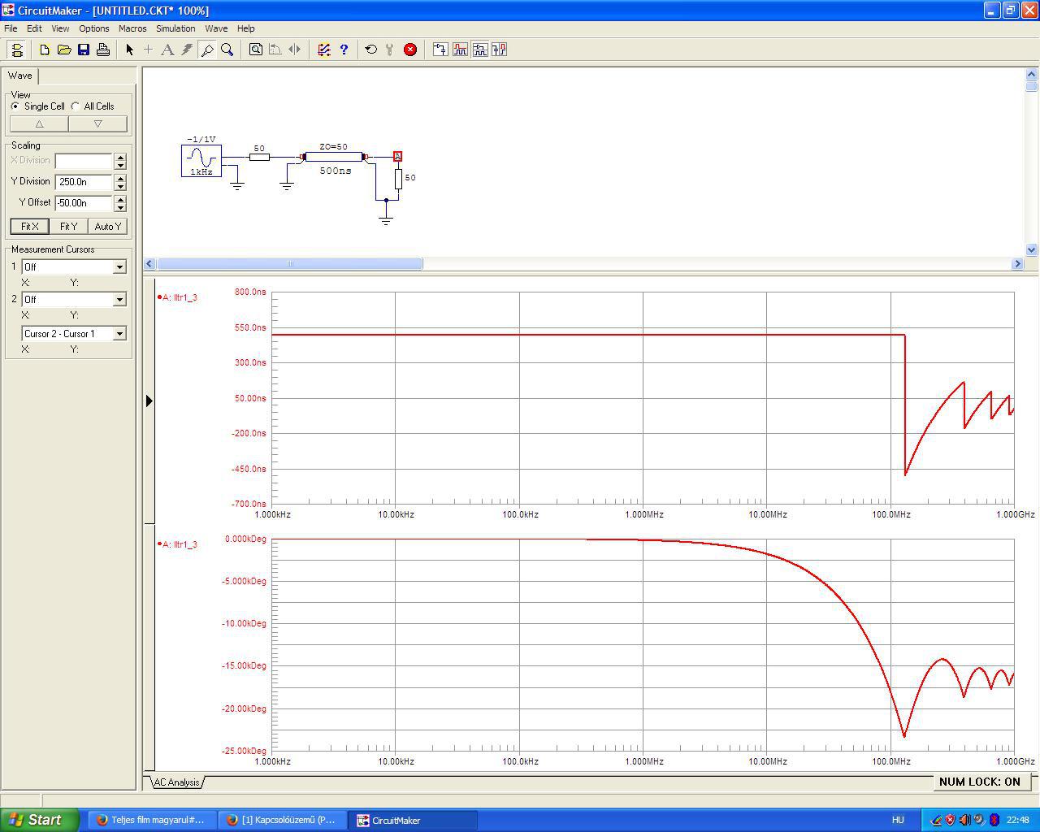This screenshot has width=1040, height=832.
Task: Open the Help menu
Action: click(245, 28)
